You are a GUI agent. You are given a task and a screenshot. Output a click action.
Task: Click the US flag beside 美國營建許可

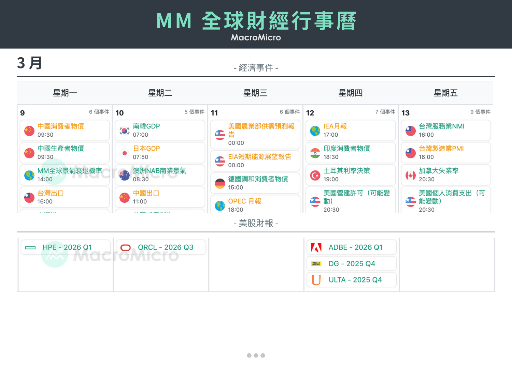315,201
